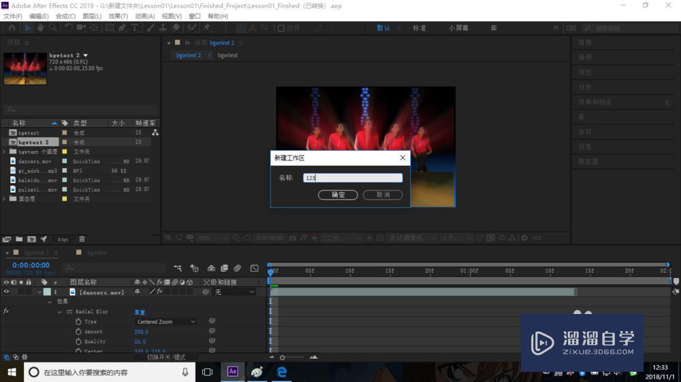Viewport: 681px width, 382px height.
Task: Show more workspaces with double chevron
Action: pyautogui.click(x=556, y=28)
